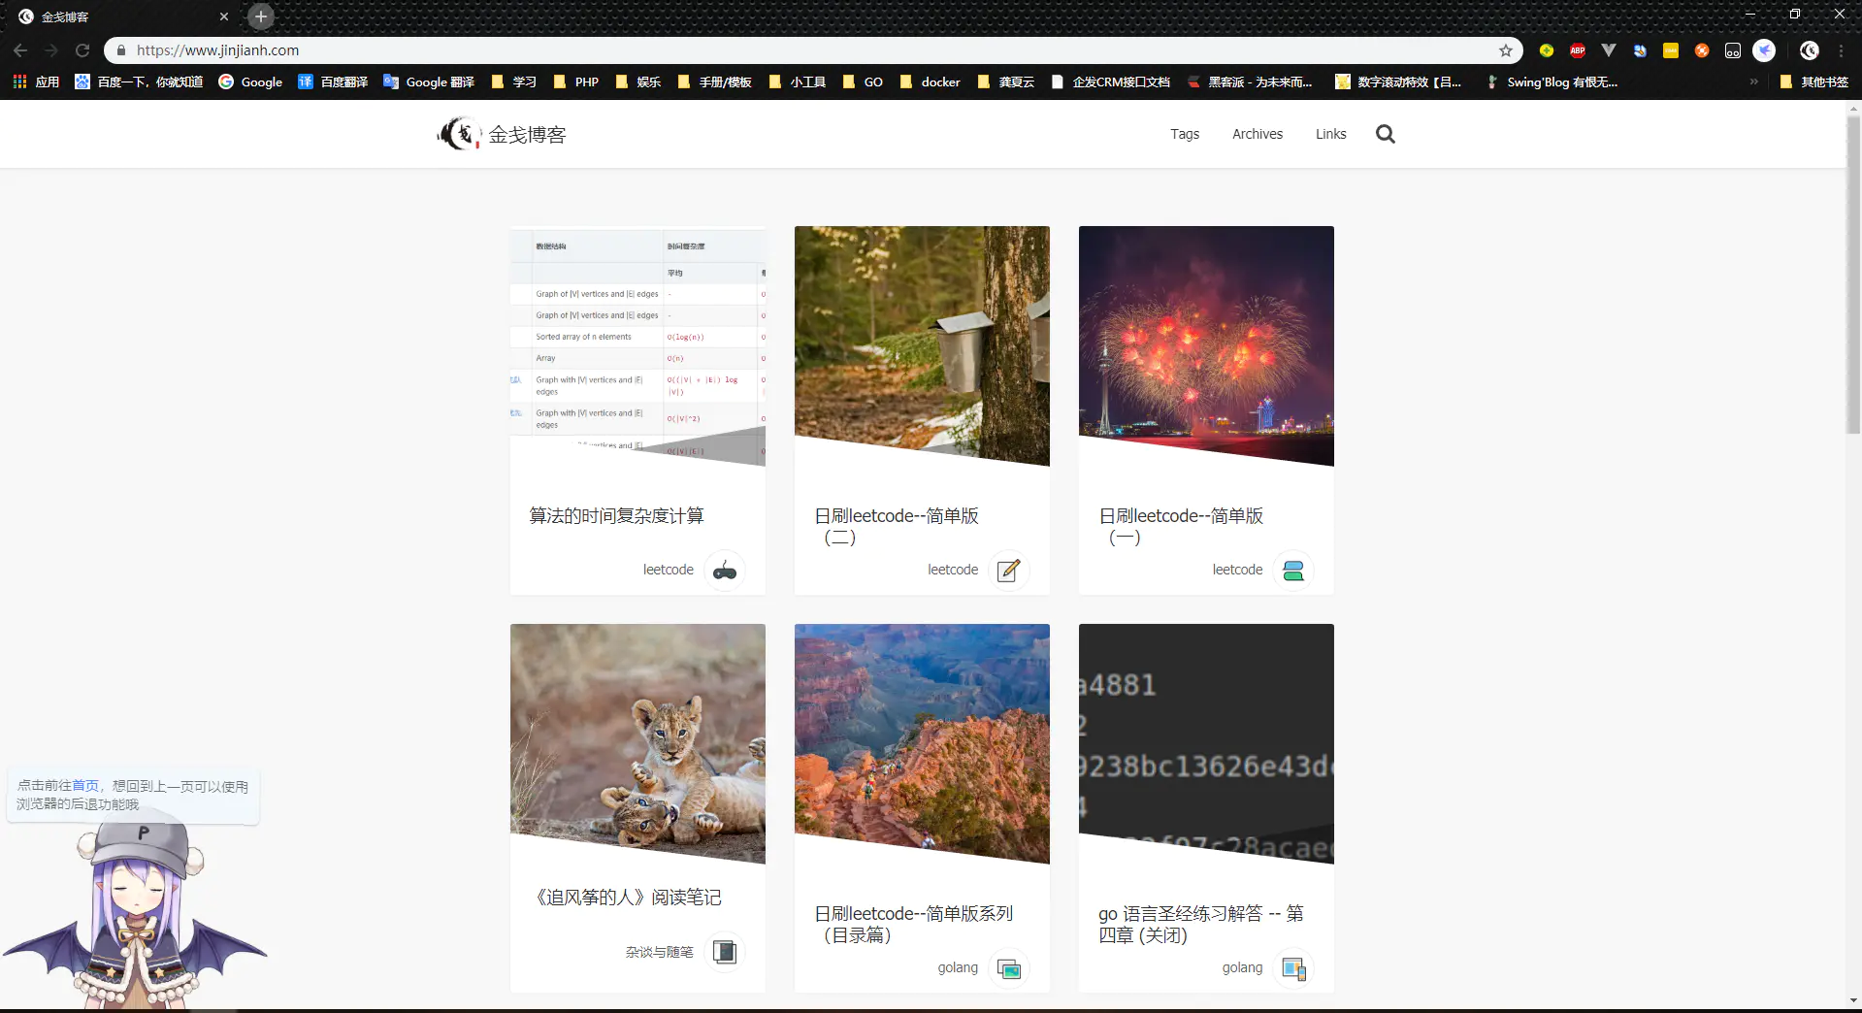Expand the 其他书签 bookmark folder
1862x1013 pixels.
click(1814, 82)
